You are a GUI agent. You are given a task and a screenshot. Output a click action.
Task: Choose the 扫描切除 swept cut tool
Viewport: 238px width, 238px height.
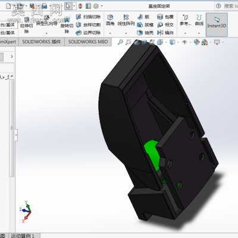pos(88,17)
